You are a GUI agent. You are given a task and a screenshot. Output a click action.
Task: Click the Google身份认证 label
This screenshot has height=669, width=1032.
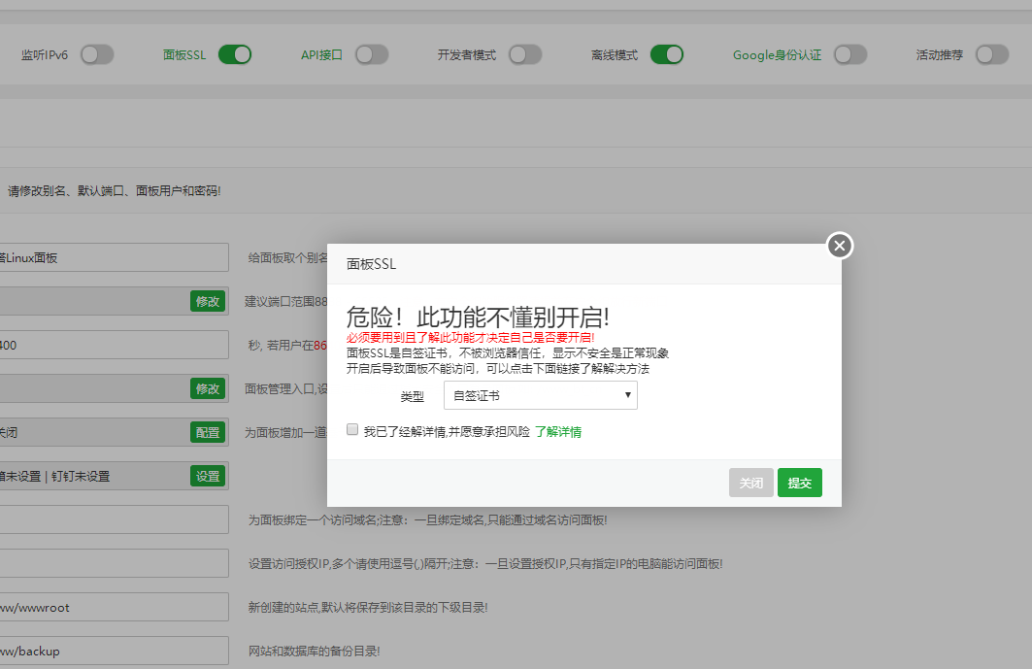click(778, 55)
